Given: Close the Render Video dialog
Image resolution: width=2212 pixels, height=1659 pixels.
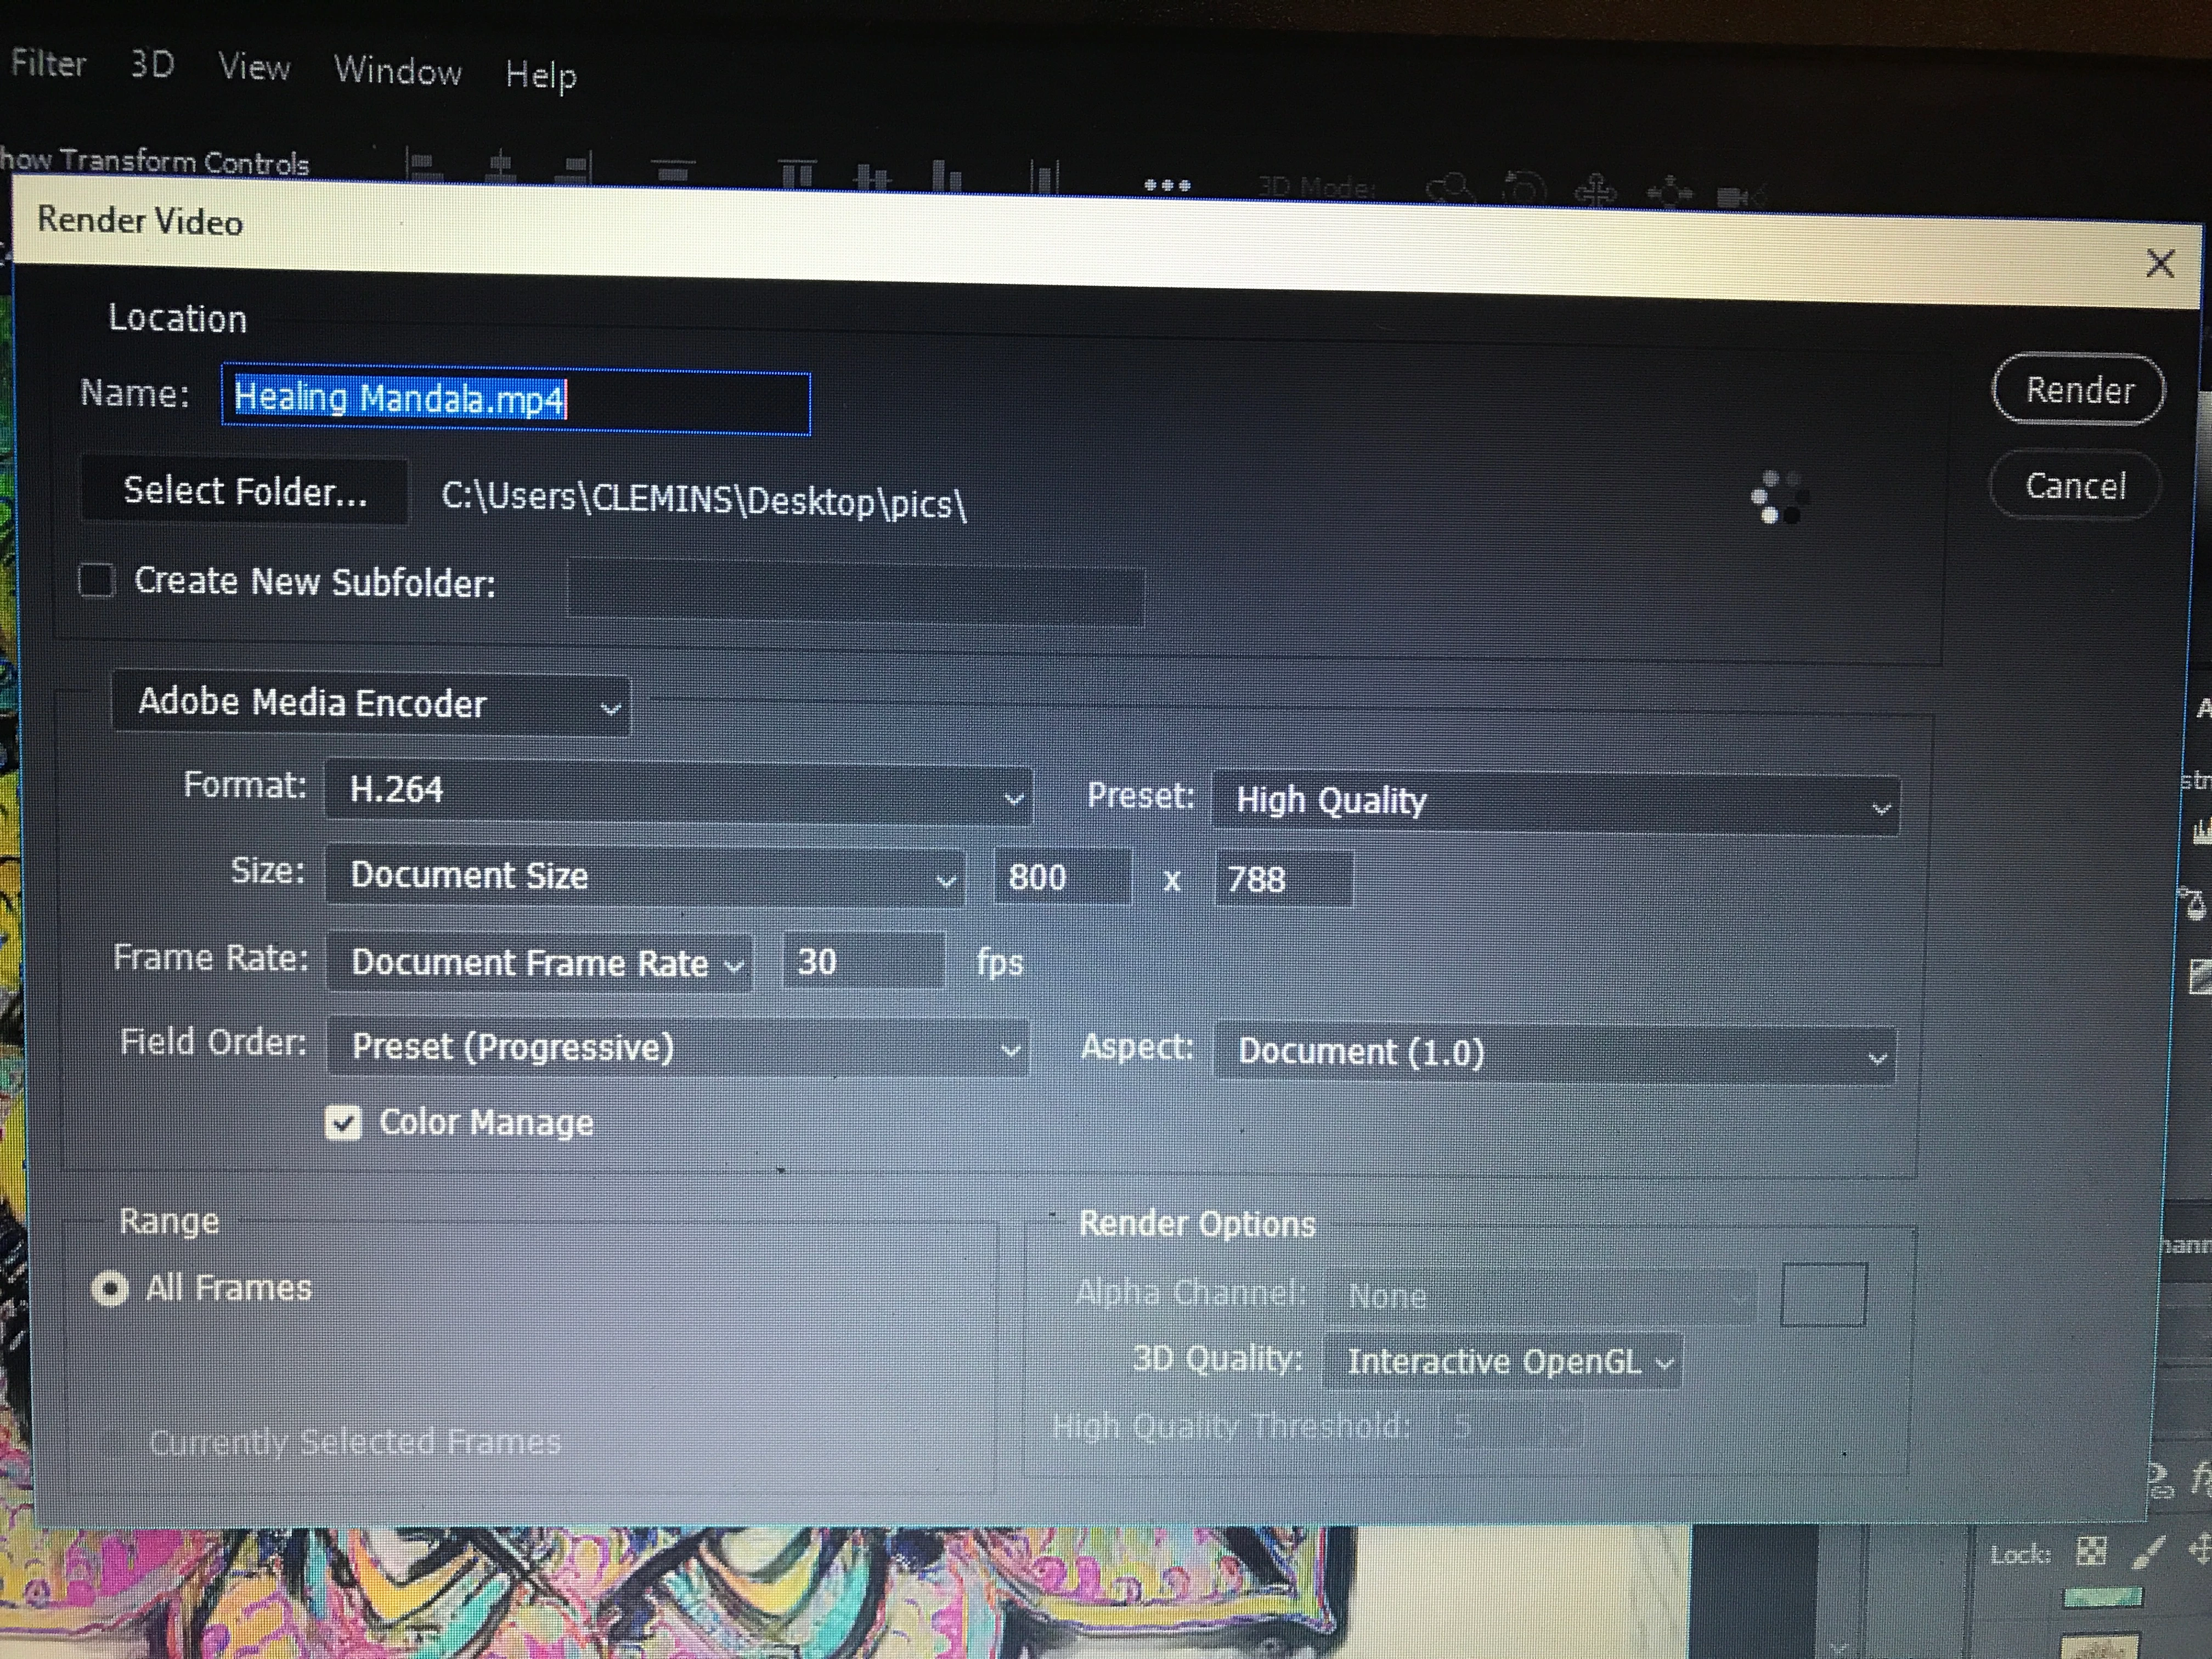Looking at the screenshot, I should pos(2160,264).
